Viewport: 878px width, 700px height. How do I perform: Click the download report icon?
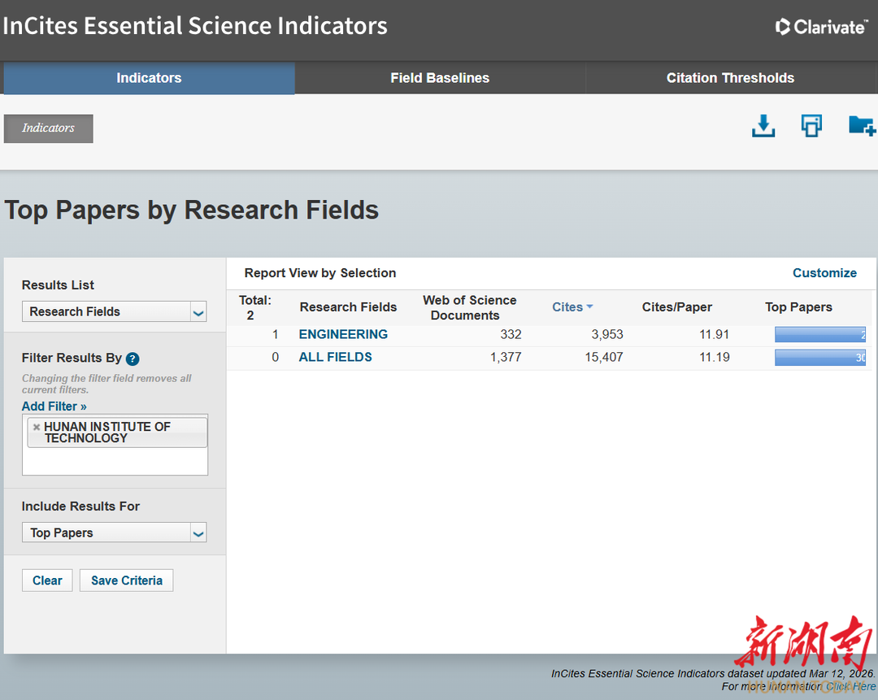click(x=763, y=126)
